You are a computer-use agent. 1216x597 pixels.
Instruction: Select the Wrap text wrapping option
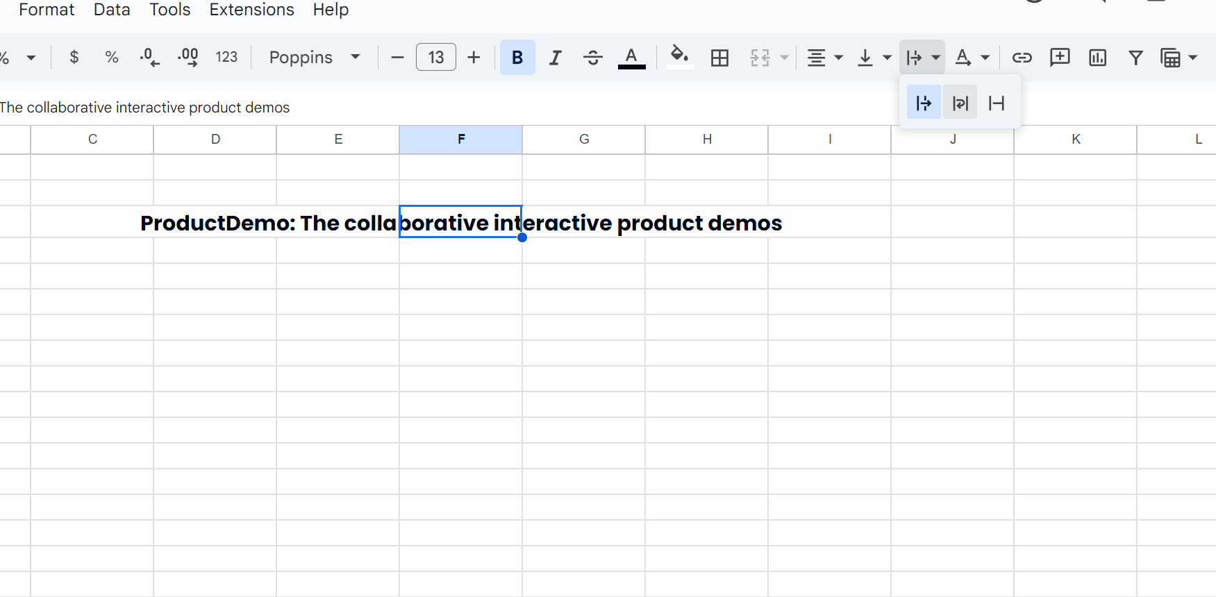click(960, 103)
